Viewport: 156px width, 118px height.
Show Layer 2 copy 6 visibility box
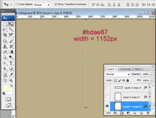[107, 87]
